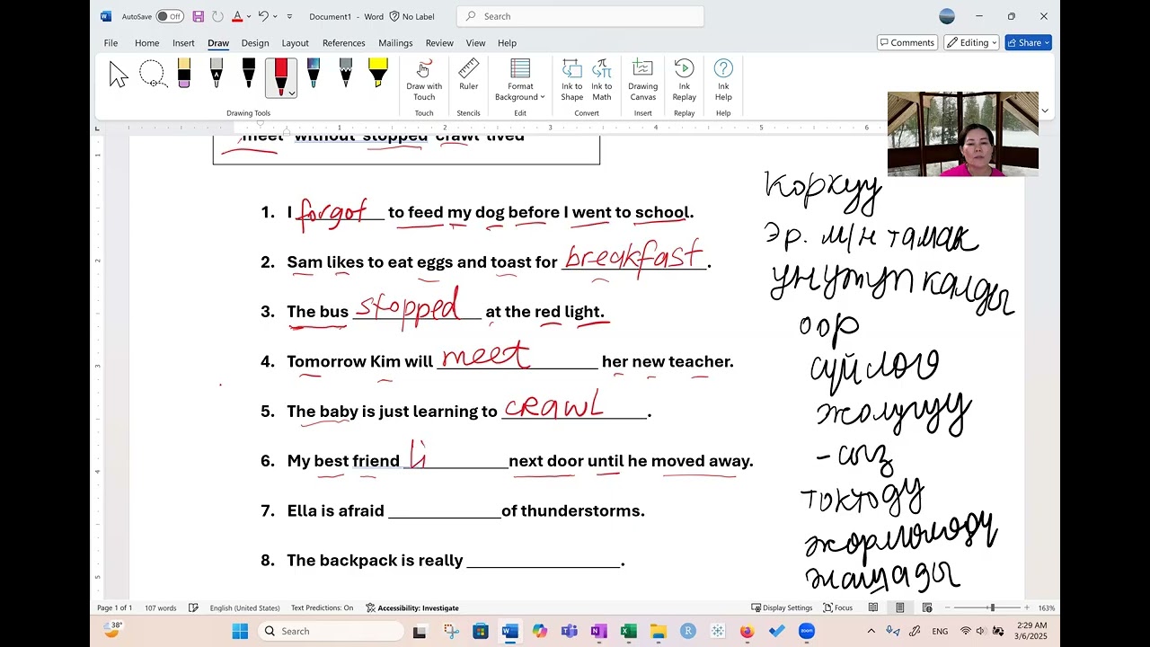Select the yellow highlighter pen
Image resolution: width=1150 pixels, height=647 pixels.
pyautogui.click(x=378, y=74)
